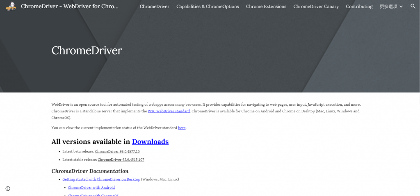This screenshot has width=420, height=196.
Task: Click the large ChromeDriver banner title
Action: tap(87, 50)
